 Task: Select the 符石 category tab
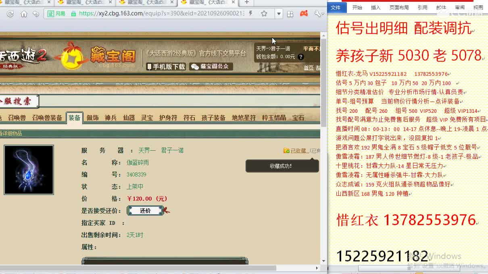click(189, 118)
